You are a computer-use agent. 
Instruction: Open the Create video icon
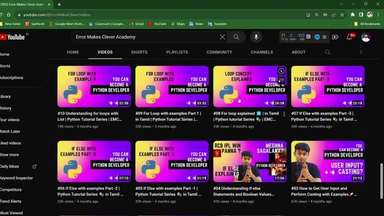[x=335, y=37]
